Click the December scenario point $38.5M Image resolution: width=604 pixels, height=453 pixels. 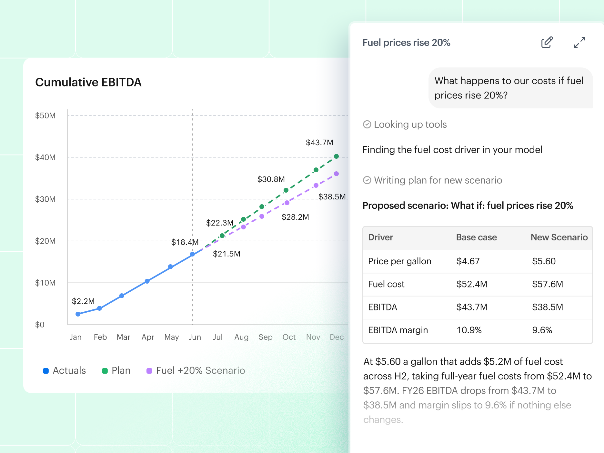pyautogui.click(x=336, y=174)
